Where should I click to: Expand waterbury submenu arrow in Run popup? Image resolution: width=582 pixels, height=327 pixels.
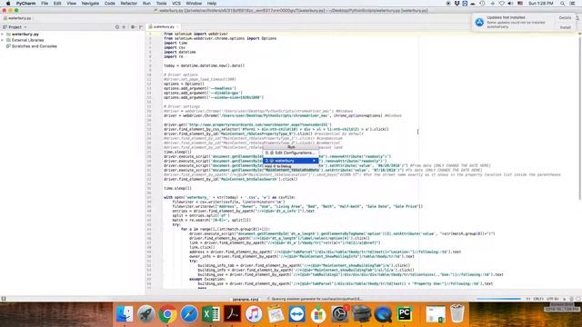pyautogui.click(x=315, y=161)
